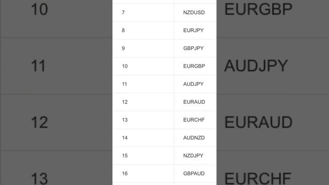Select the GBPJPY pair in row 9
Image resolution: width=329 pixels, height=185 pixels.
point(193,48)
